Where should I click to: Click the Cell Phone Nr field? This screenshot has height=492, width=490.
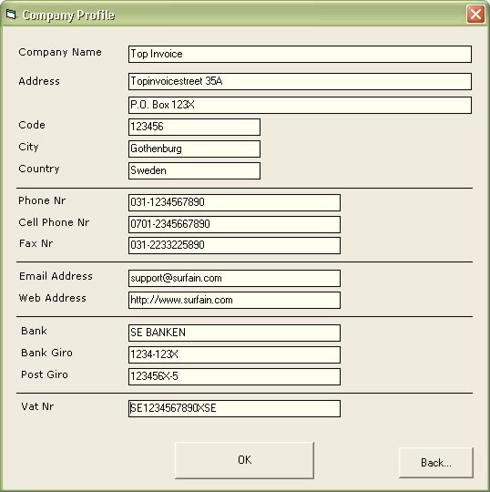234,224
